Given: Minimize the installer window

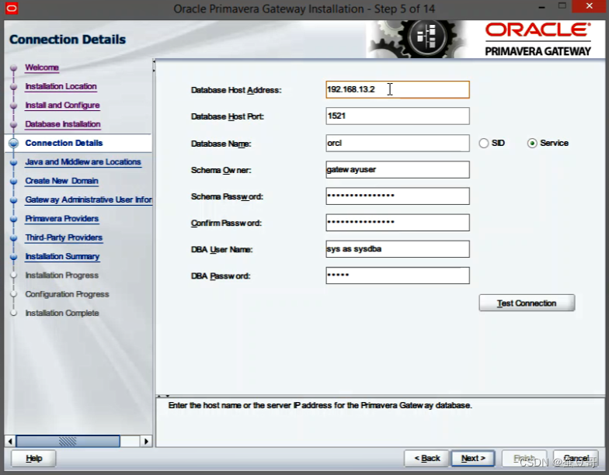Looking at the screenshot, I should pyautogui.click(x=542, y=7).
